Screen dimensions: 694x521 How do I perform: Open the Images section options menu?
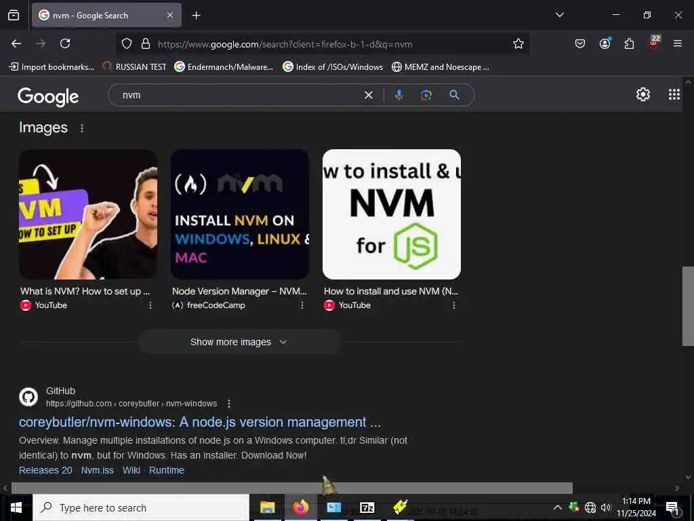point(82,128)
